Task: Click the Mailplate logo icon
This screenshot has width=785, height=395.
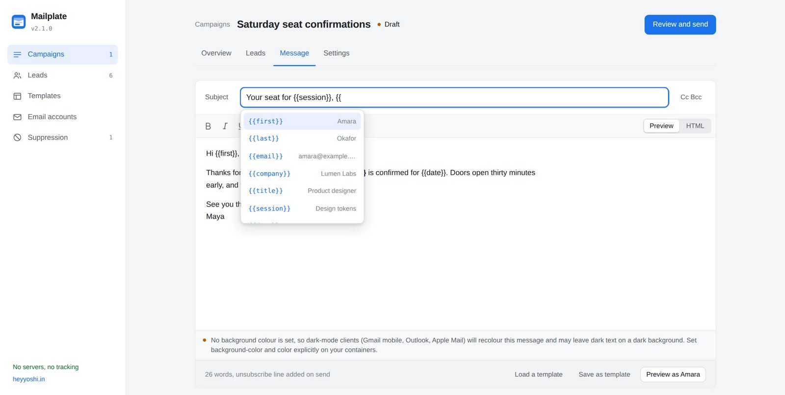Action: pyautogui.click(x=19, y=22)
